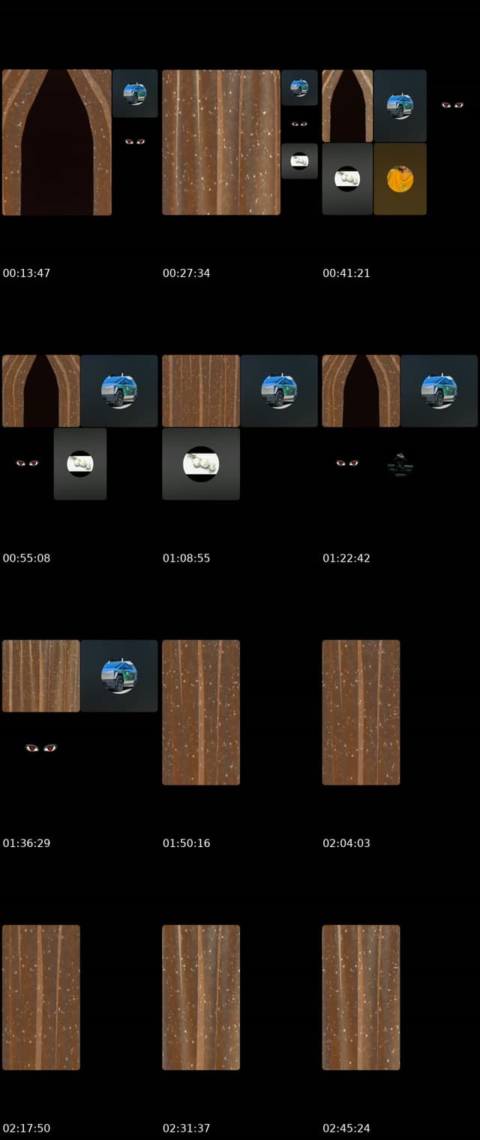Click the red eyes in the 00:13:47 frame
Viewport: 480px width, 1140px height.
(x=134, y=141)
